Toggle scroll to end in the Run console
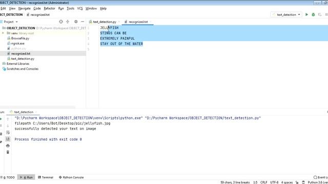Image resolution: width=328 pixels, height=184 pixels. [8, 139]
